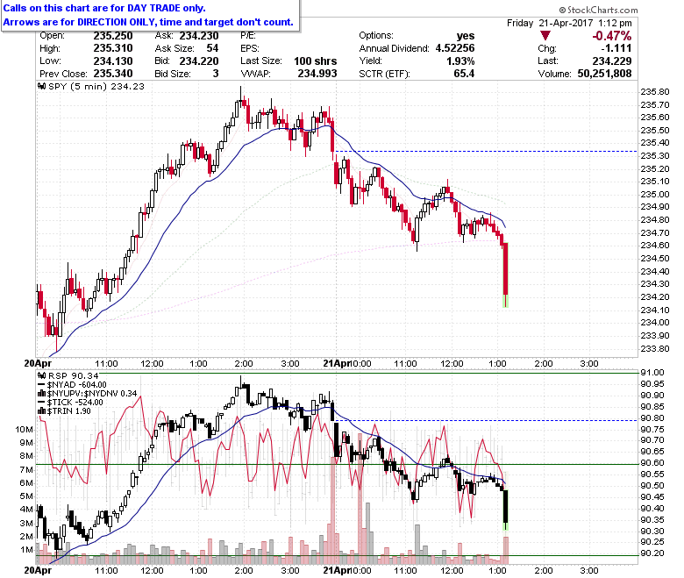Click the Bid value 234.220
Viewport: 684px width, 578px height.
point(199,61)
